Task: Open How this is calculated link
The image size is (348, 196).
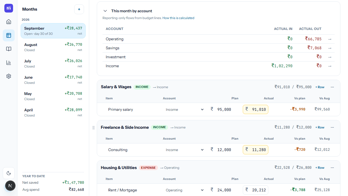Action: pos(178,18)
